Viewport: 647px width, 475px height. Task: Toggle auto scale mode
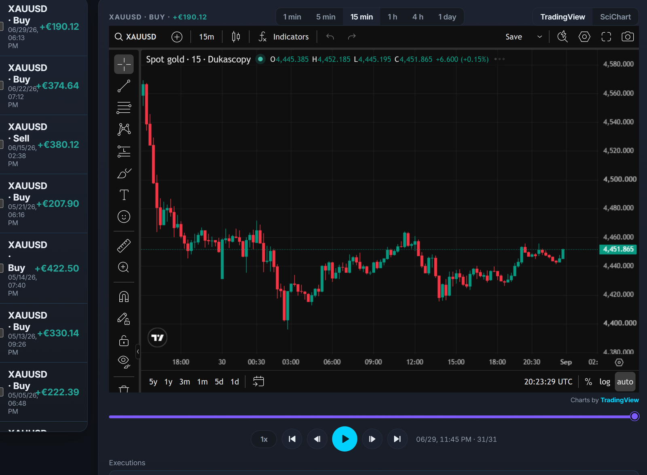pyautogui.click(x=625, y=382)
